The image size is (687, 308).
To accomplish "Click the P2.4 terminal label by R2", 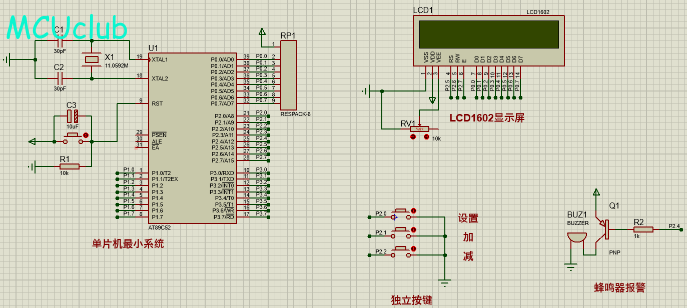I will tap(674, 226).
